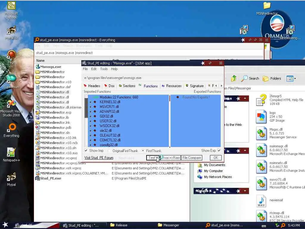
Task: Expand KERNEL32.dll imported module
Action: pyautogui.click(x=90, y=102)
